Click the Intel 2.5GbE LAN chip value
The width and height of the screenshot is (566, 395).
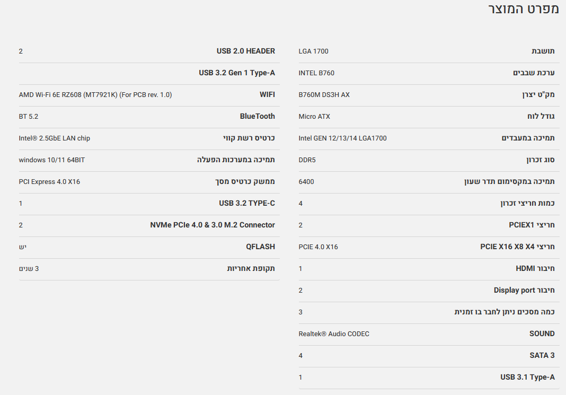click(55, 138)
